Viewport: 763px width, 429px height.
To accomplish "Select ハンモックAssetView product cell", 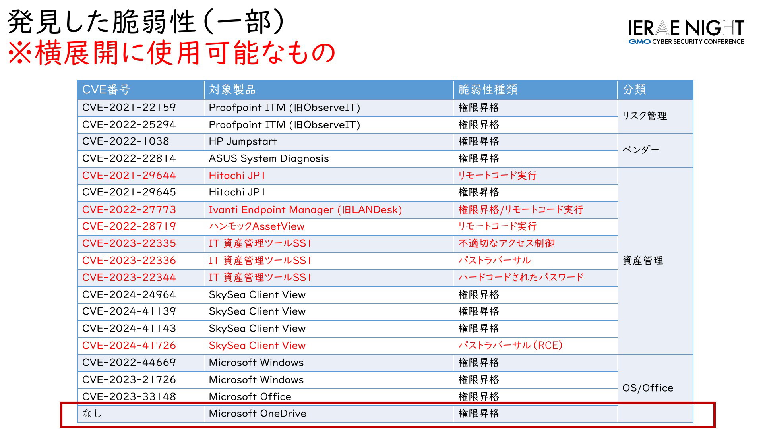I will tap(329, 226).
